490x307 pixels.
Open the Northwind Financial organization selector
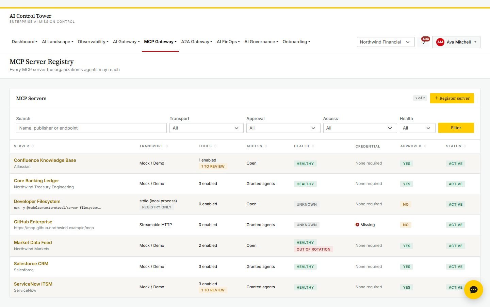pyautogui.click(x=386, y=42)
